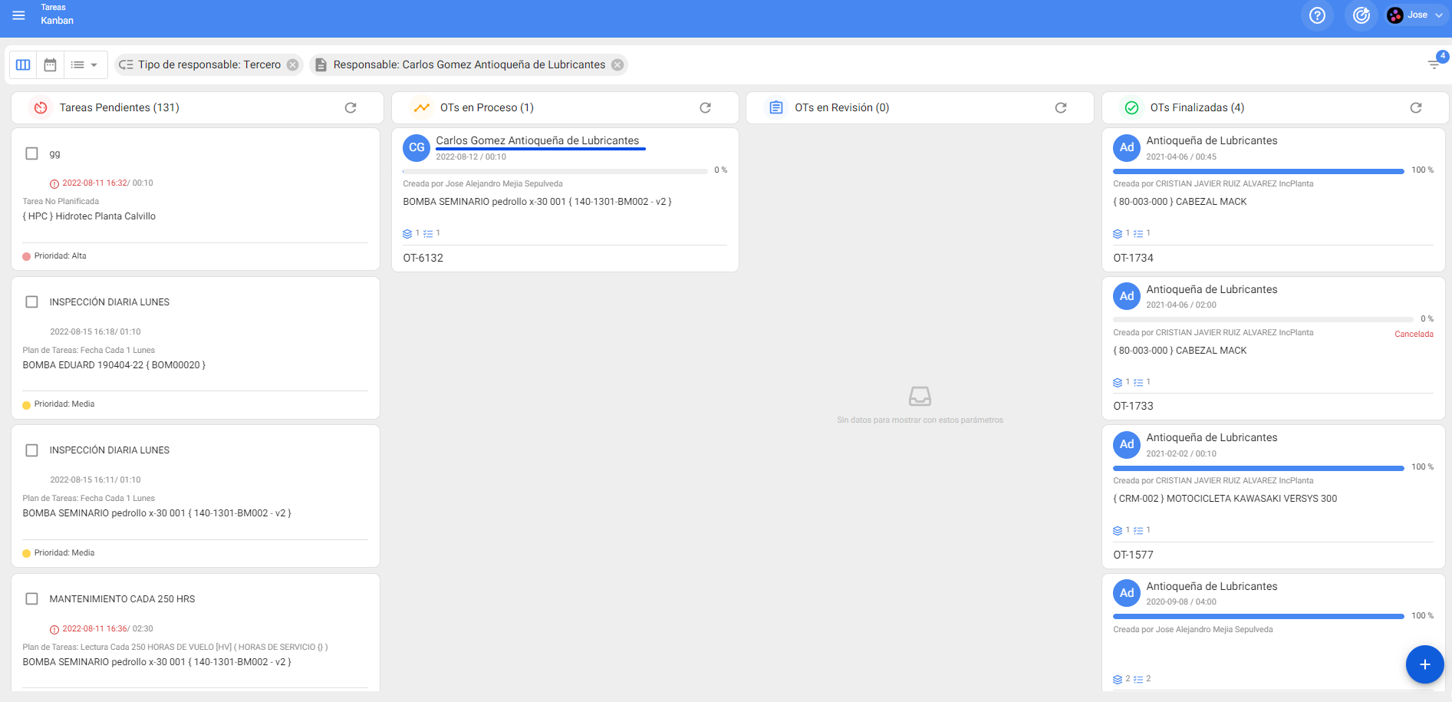Refresh the Tareas Pendientes column
This screenshot has height=702, width=1452.
coord(351,108)
